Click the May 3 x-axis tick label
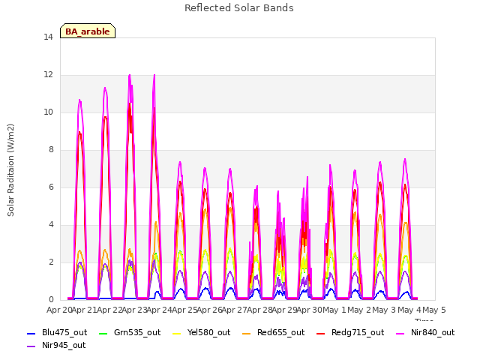This screenshot has height=360, width=480. [x=385, y=310]
